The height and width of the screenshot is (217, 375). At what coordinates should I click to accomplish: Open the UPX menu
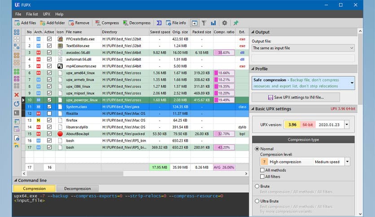click(47, 14)
